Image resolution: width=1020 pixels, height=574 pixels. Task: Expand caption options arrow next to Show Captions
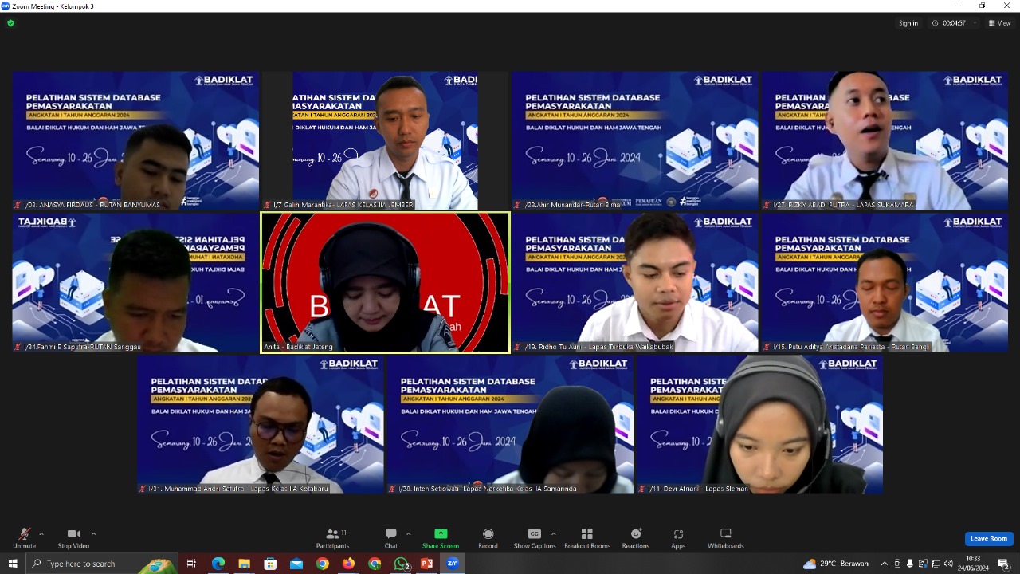click(553, 534)
